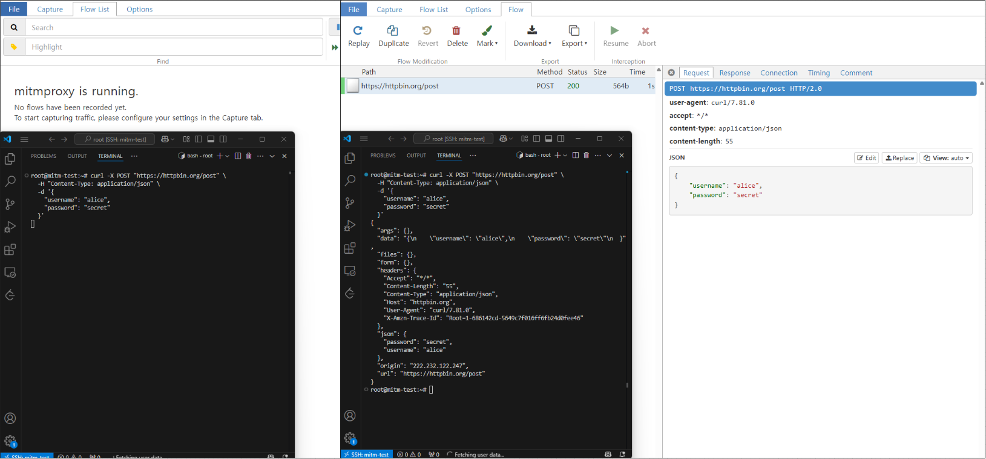This screenshot has height=459, width=986.
Task: Open Explorer in right VS Code window
Action: [x=350, y=158]
